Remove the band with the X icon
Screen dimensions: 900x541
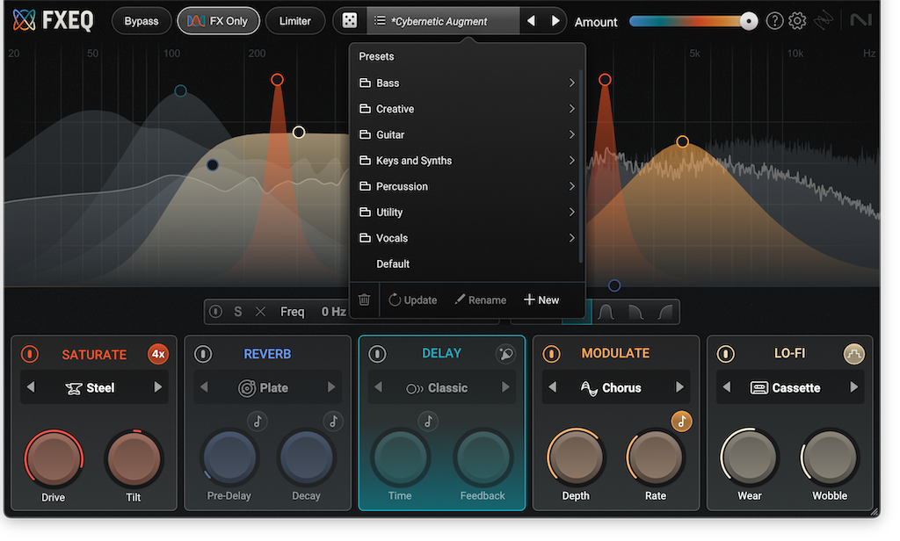[260, 312]
